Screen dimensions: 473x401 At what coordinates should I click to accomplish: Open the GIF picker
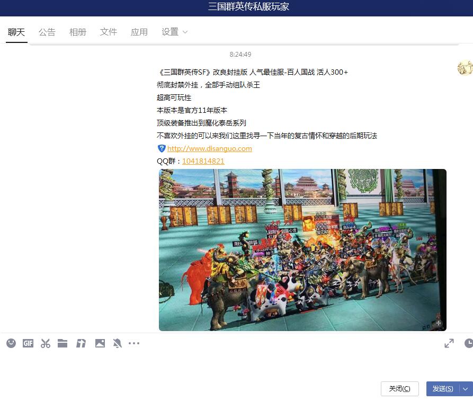point(28,343)
